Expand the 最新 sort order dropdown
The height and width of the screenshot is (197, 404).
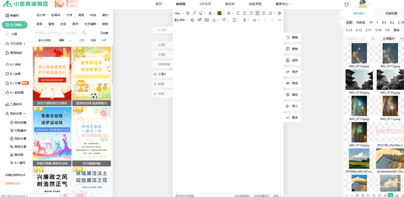pyautogui.click(x=65, y=40)
